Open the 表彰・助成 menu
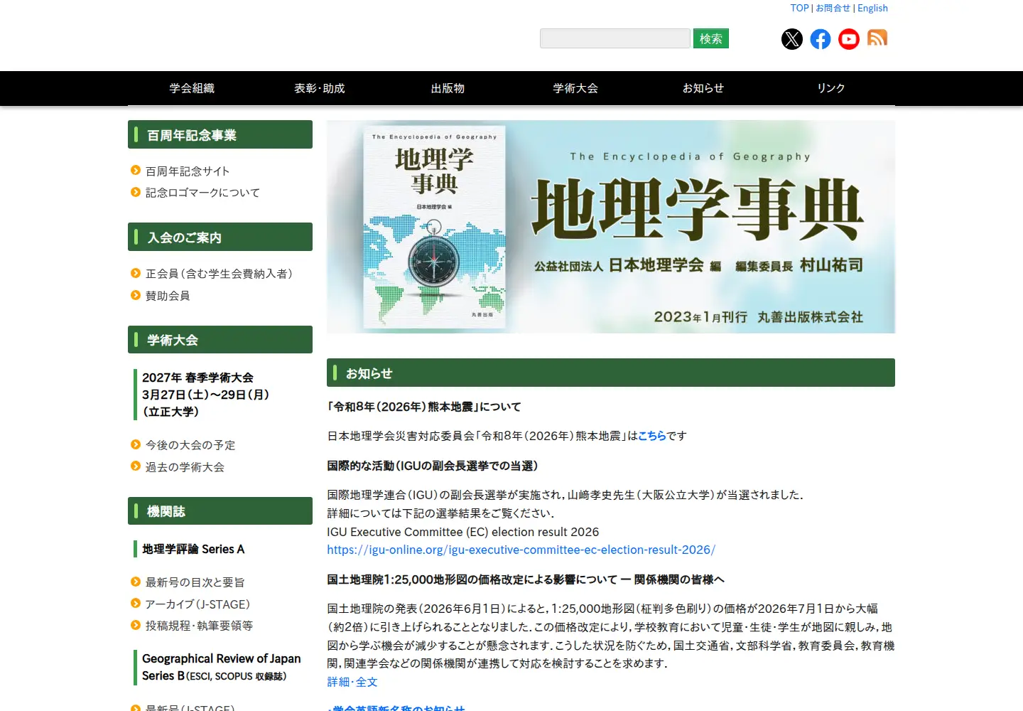 point(320,88)
